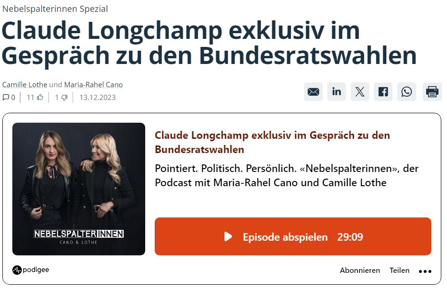The width and height of the screenshot is (447, 289).
Task: Open the podigee logo link
Action: 31,270
